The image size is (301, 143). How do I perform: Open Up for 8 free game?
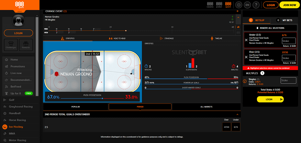pyautogui.click(x=18, y=93)
